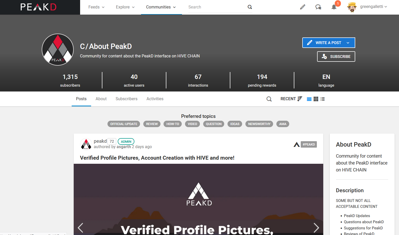
Task: Click peakd author avatar on post
Action: (86, 144)
